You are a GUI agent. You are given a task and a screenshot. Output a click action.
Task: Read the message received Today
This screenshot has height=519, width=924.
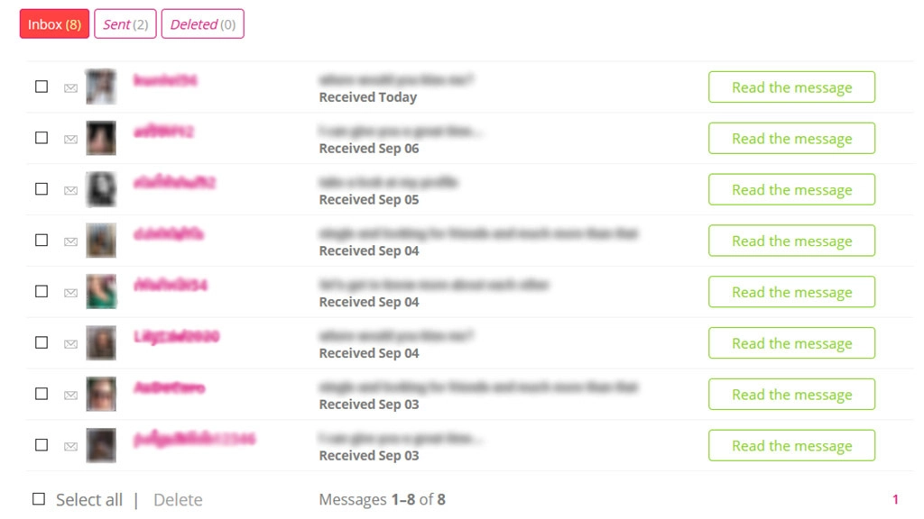(x=791, y=87)
